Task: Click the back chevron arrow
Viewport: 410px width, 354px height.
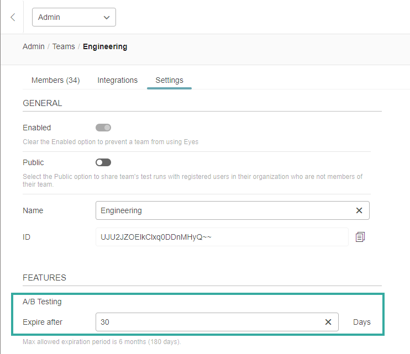Action: point(13,17)
